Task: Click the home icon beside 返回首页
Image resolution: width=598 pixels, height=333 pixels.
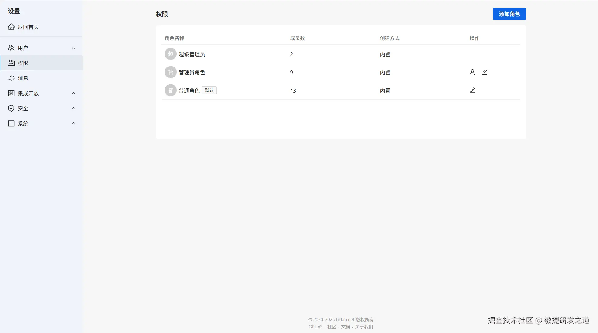Action: pyautogui.click(x=11, y=27)
